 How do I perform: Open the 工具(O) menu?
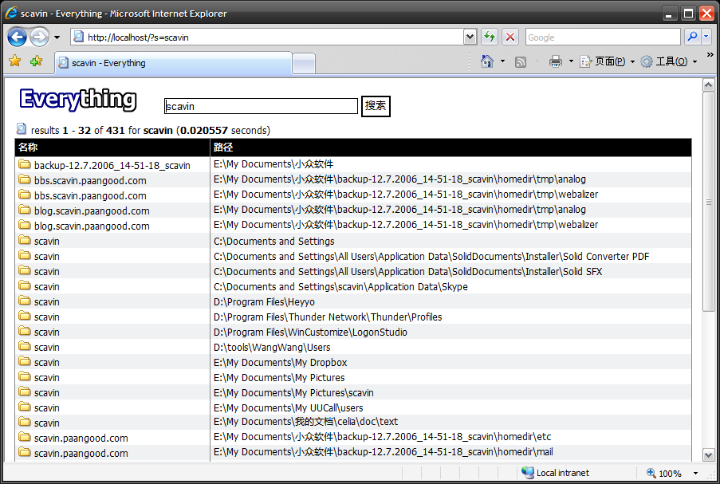click(668, 61)
